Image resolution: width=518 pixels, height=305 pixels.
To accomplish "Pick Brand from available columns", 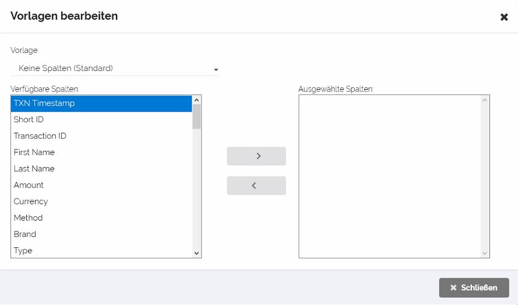I will pyautogui.click(x=101, y=234).
